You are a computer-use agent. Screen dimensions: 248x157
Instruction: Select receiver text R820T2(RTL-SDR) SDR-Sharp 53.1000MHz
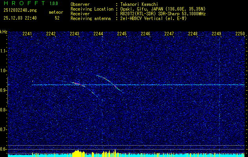tap(163, 14)
